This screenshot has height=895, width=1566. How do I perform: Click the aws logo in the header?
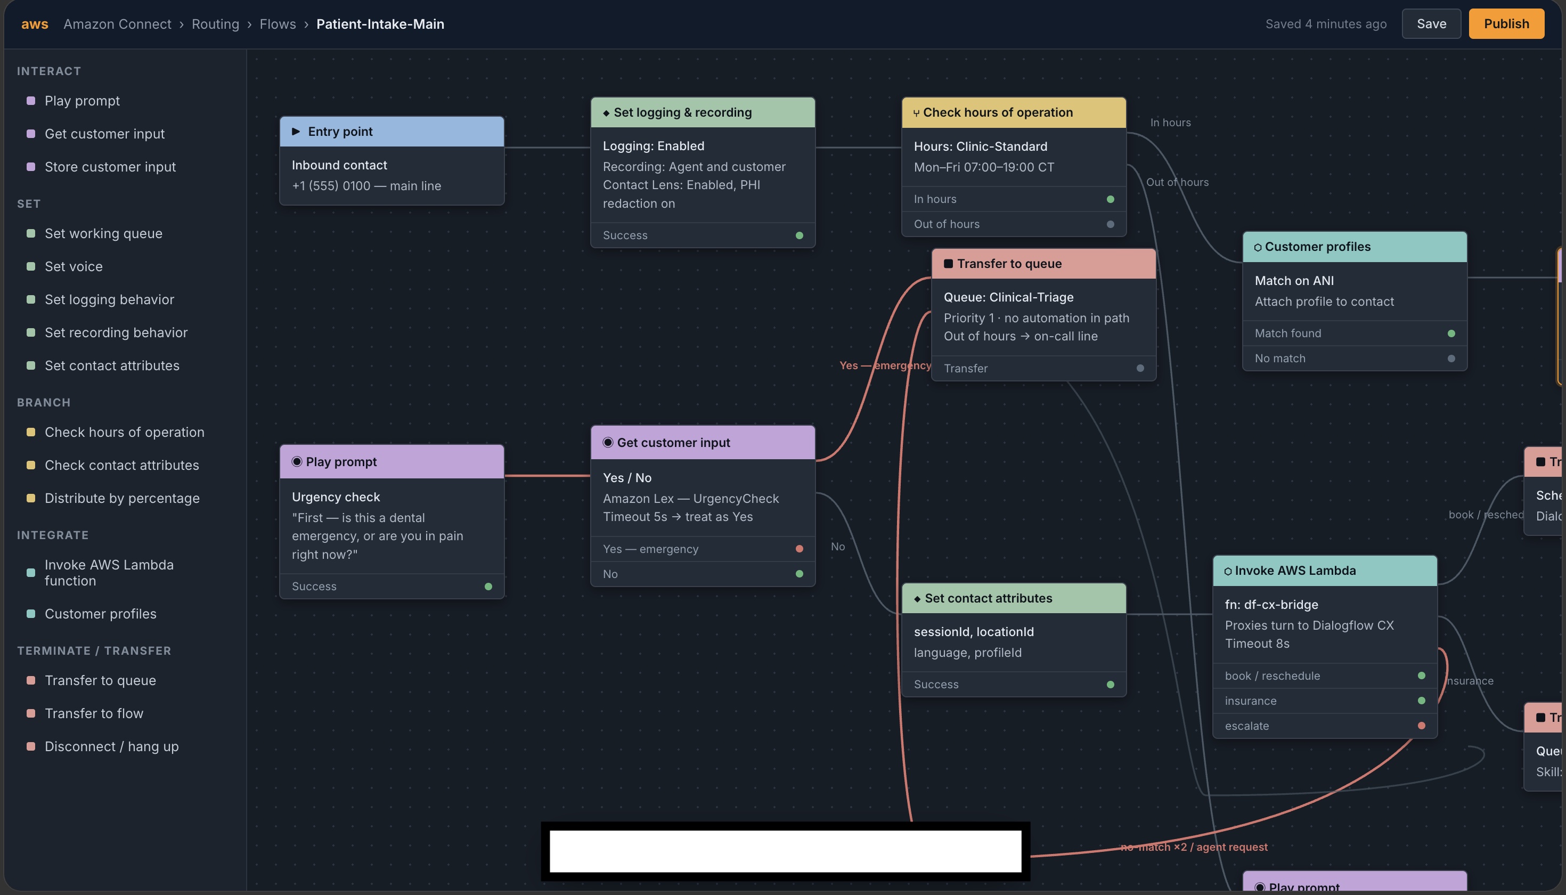coord(35,24)
